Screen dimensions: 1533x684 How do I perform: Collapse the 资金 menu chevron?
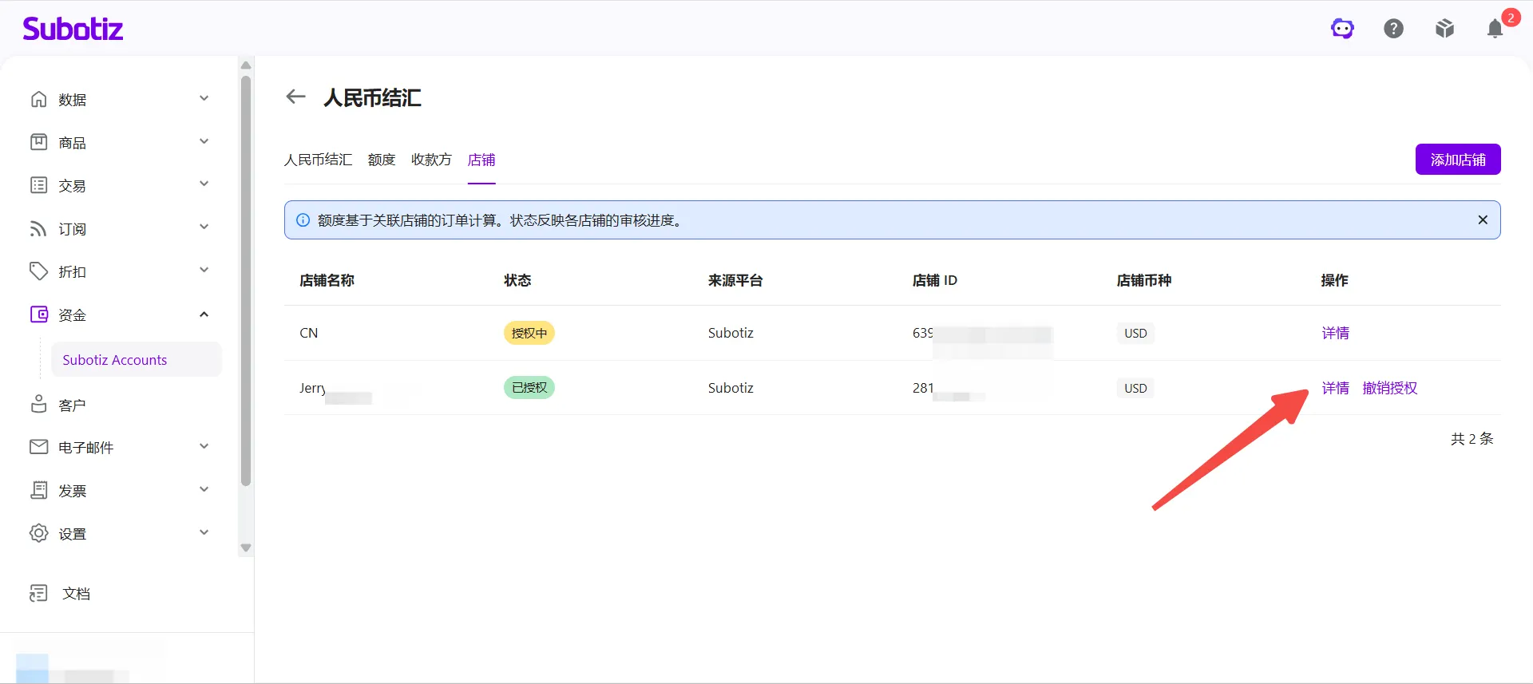[204, 314]
